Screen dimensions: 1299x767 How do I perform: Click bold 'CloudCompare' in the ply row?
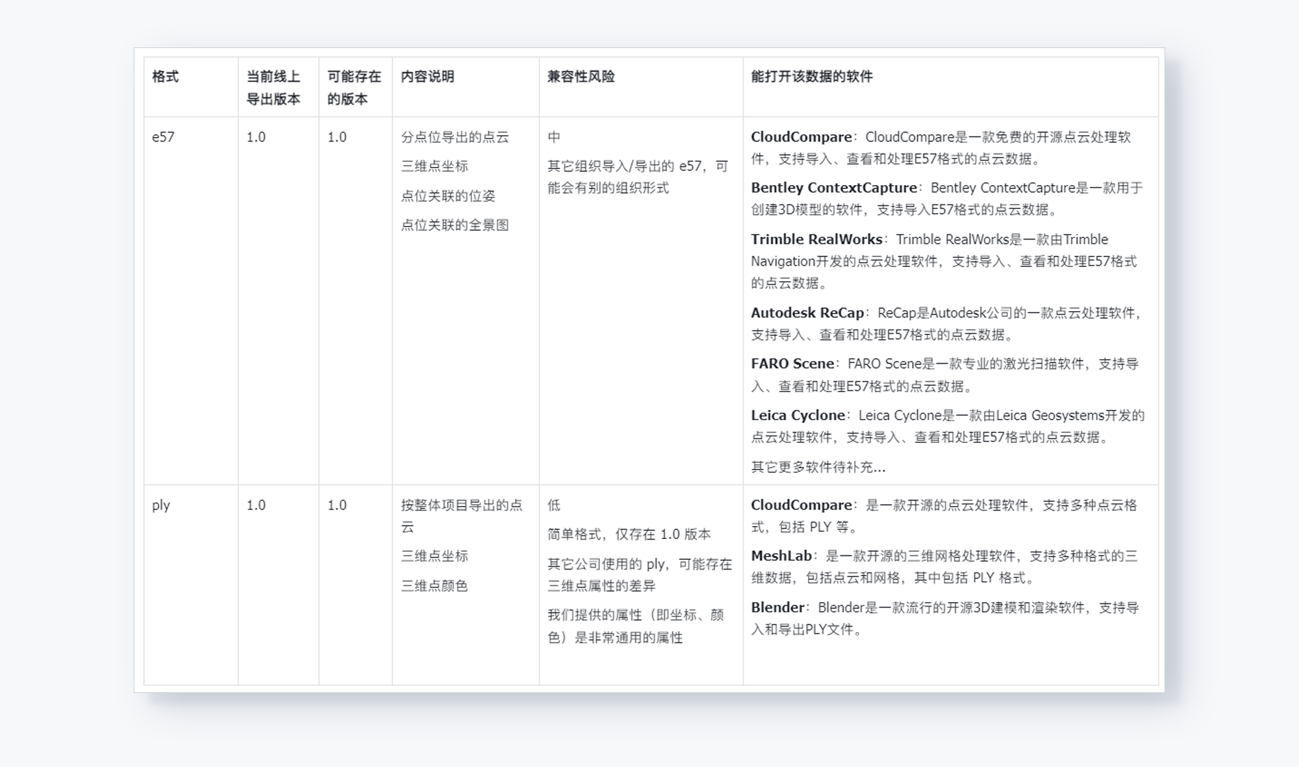pyautogui.click(x=801, y=505)
